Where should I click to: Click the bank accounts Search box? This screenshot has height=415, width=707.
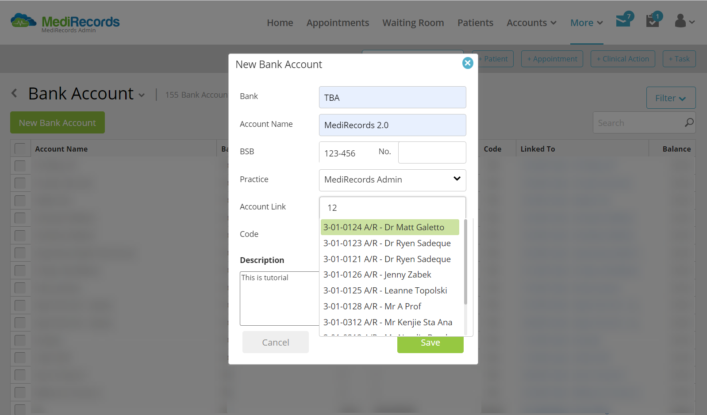(644, 122)
